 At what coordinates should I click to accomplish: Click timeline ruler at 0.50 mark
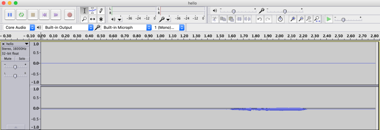pos(101,36)
